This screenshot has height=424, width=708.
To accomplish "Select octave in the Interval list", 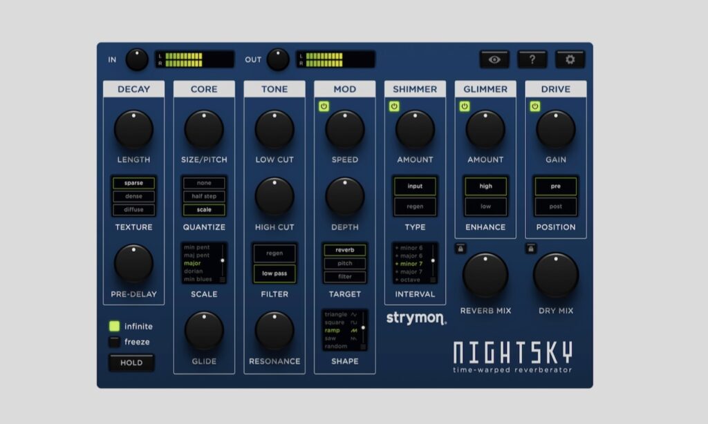I will tap(410, 280).
